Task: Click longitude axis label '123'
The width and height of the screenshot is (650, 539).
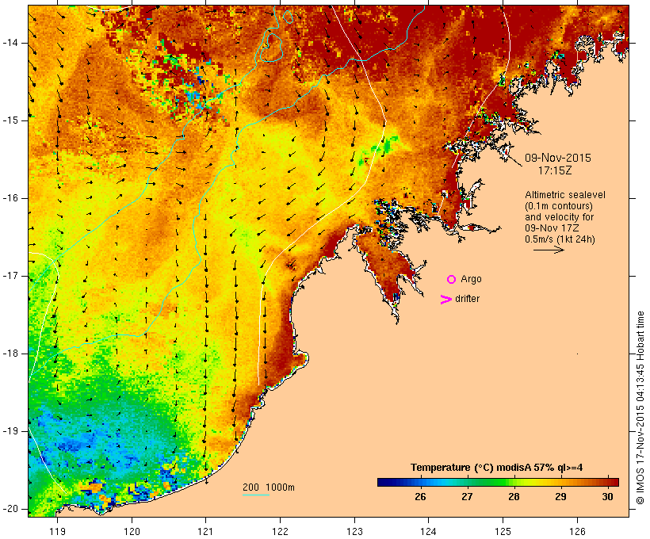Action: click(354, 531)
